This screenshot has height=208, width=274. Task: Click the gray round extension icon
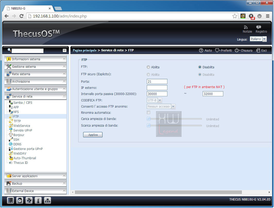(x=260, y=16)
